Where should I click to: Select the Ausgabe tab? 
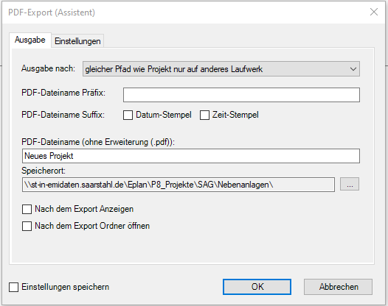coord(30,40)
